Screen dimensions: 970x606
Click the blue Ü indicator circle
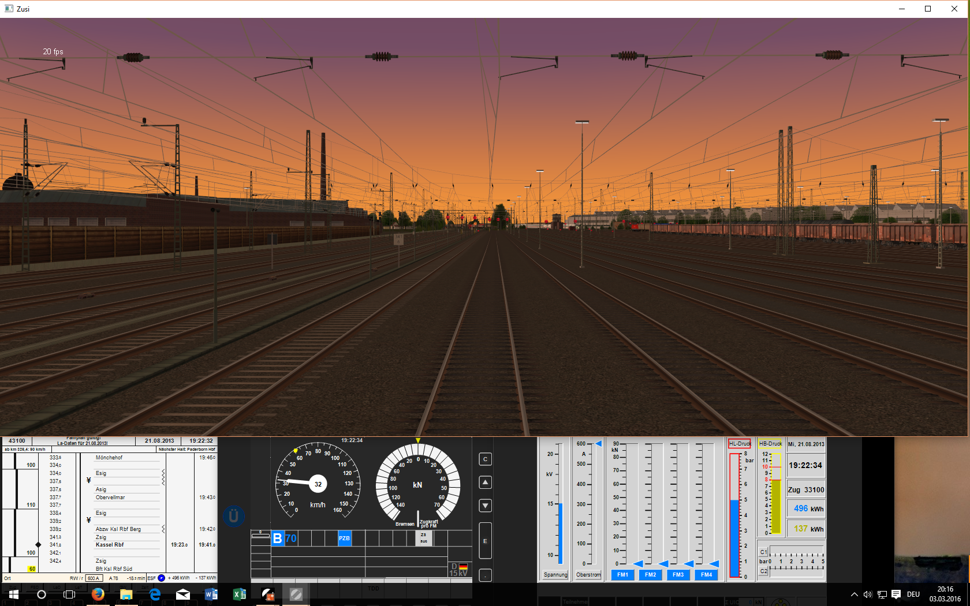pyautogui.click(x=233, y=516)
